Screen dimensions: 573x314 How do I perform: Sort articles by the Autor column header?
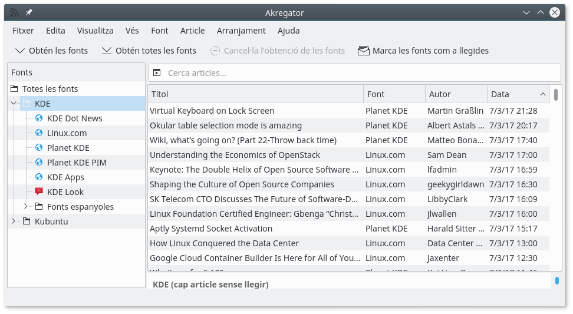pyautogui.click(x=455, y=94)
